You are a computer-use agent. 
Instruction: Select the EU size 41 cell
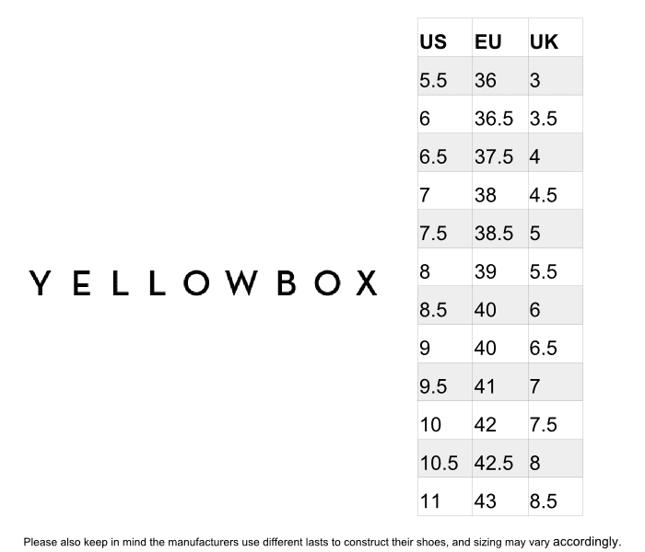point(500,382)
